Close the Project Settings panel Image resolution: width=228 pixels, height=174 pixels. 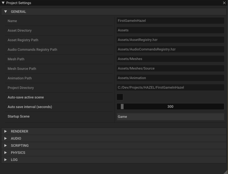(224, 3)
